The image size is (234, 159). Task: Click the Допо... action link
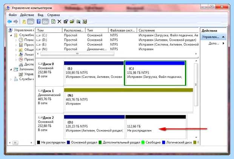[x=214, y=43]
